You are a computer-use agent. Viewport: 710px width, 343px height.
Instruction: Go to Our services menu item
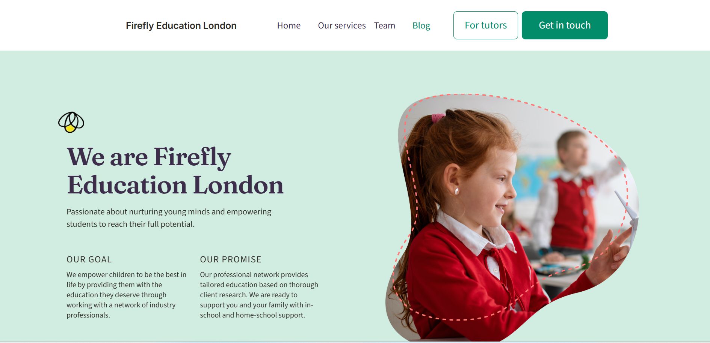click(x=341, y=25)
